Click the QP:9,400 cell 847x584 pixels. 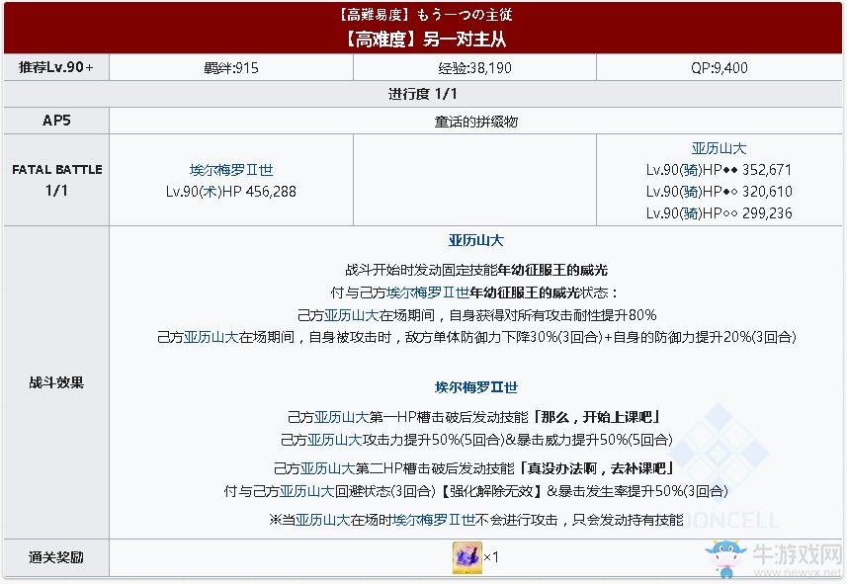(719, 67)
